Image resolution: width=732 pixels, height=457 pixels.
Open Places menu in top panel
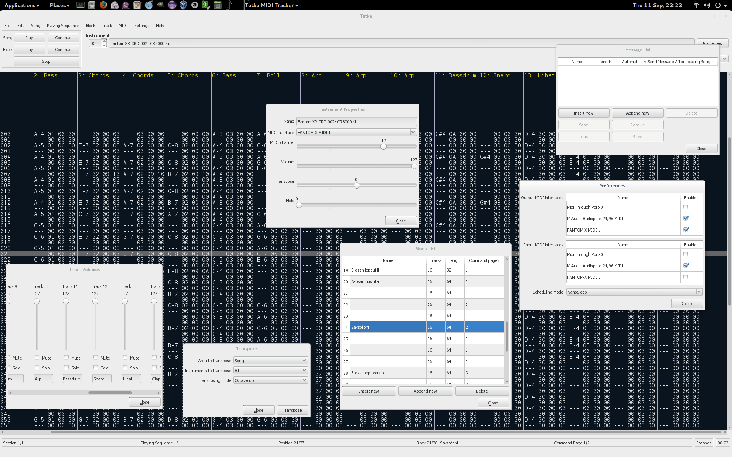pos(59,5)
